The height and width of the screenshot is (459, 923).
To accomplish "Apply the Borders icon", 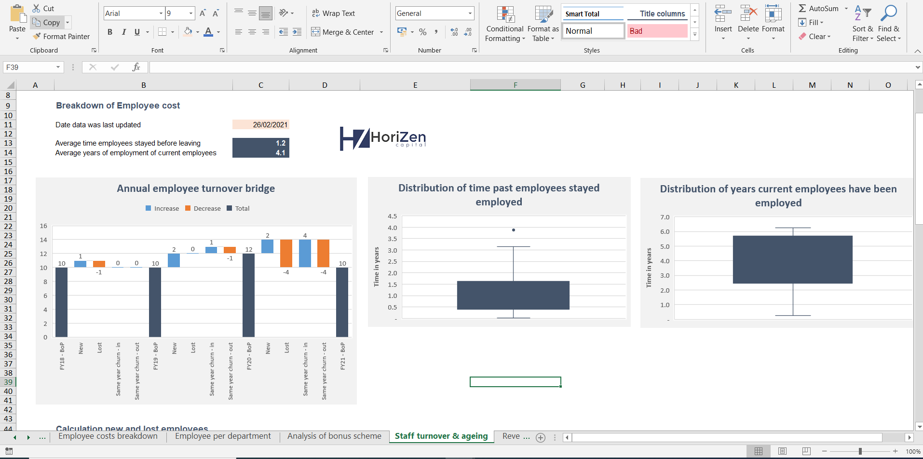I will [x=162, y=32].
